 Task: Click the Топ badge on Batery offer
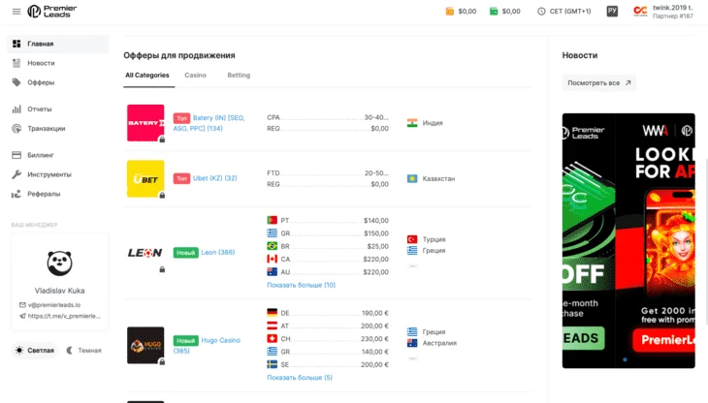181,118
